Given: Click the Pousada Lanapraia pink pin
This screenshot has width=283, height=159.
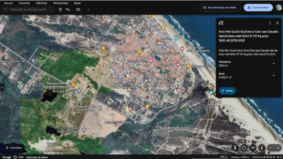Looking at the screenshot, I should pos(182,49).
